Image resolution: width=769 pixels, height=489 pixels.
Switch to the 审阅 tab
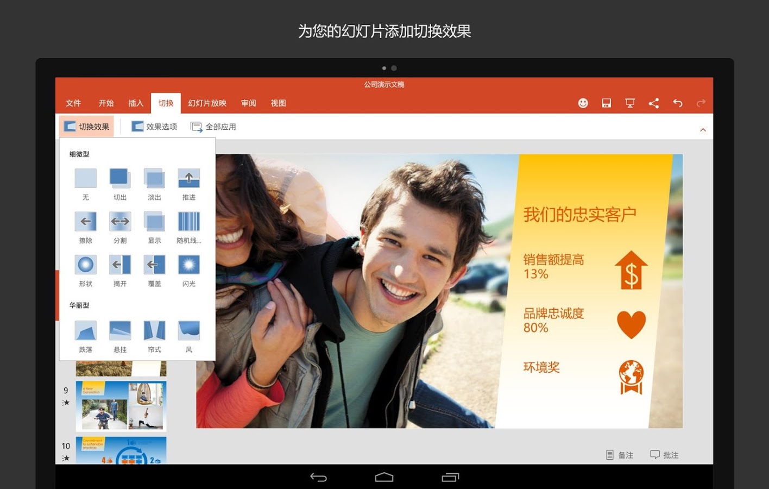tap(248, 103)
